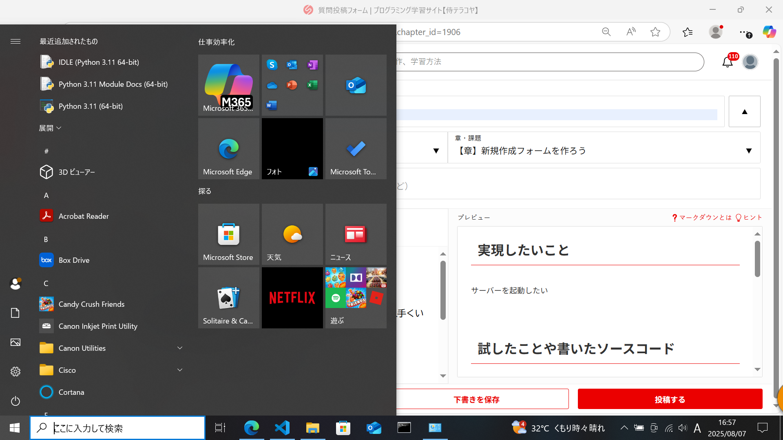783x440 pixels.
Task: Expand Start menu hamburger navigation
Action: tap(15, 41)
